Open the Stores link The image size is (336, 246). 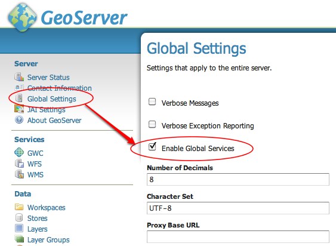(37, 218)
